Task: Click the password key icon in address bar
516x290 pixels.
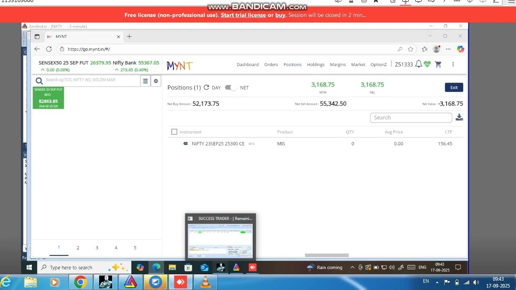Action: 400,49
